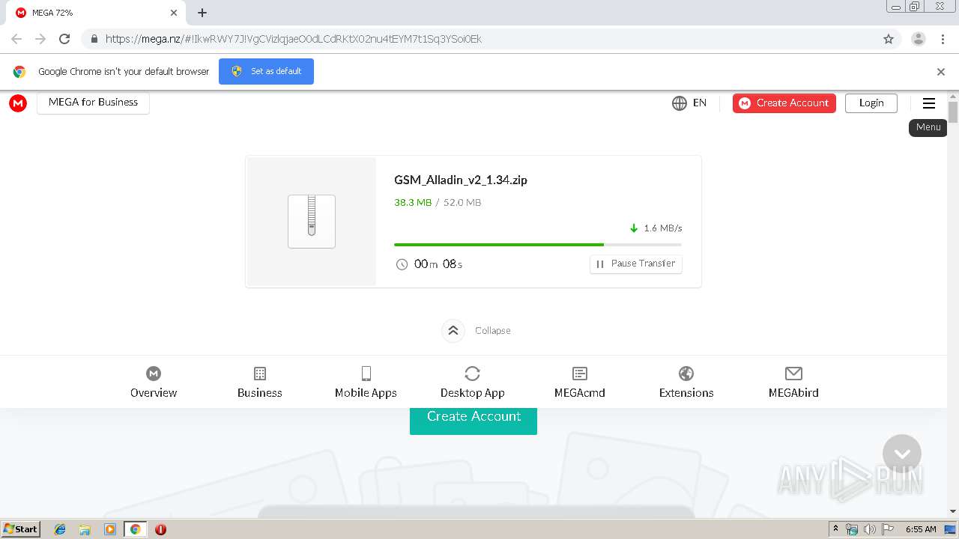Viewport: 959px width, 539px height.
Task: Click the MEGAbird envelope icon
Action: 793,374
